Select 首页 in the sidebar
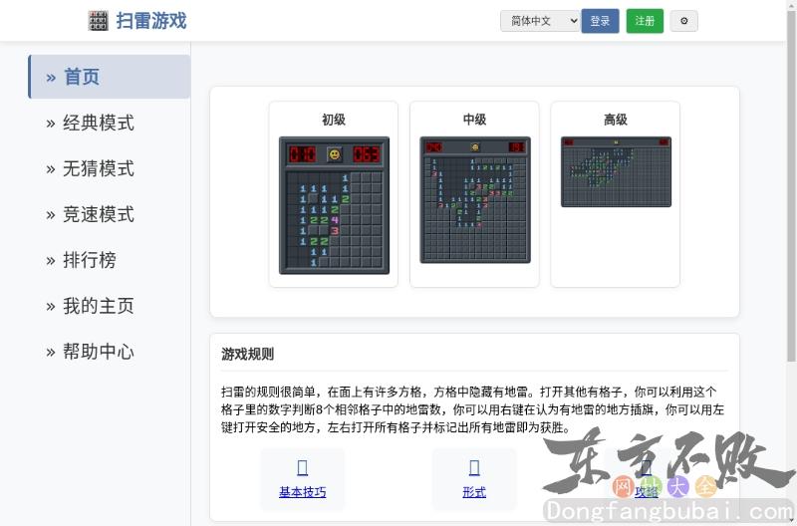 point(109,77)
